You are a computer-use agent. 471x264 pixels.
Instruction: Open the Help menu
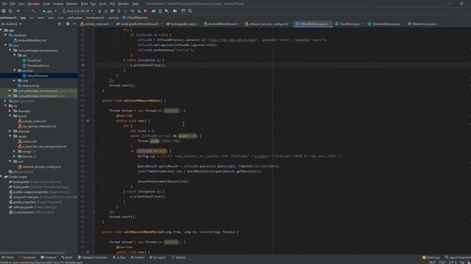(135, 4)
